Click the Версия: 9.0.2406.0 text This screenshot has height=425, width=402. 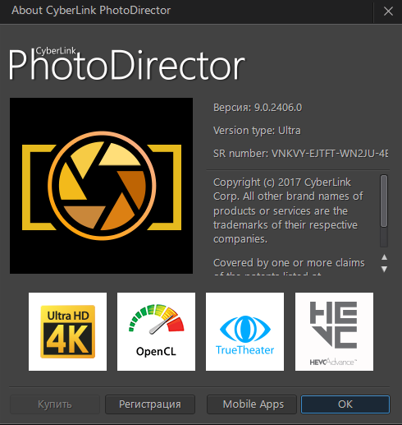(258, 108)
